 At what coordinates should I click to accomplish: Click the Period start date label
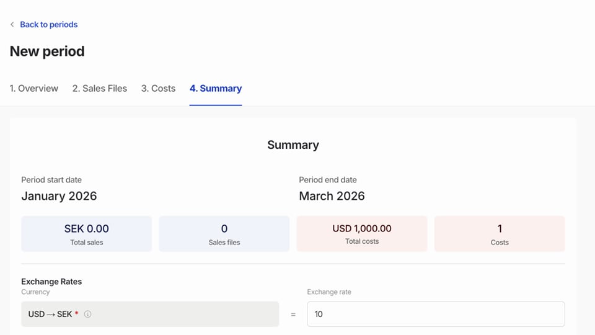point(51,180)
